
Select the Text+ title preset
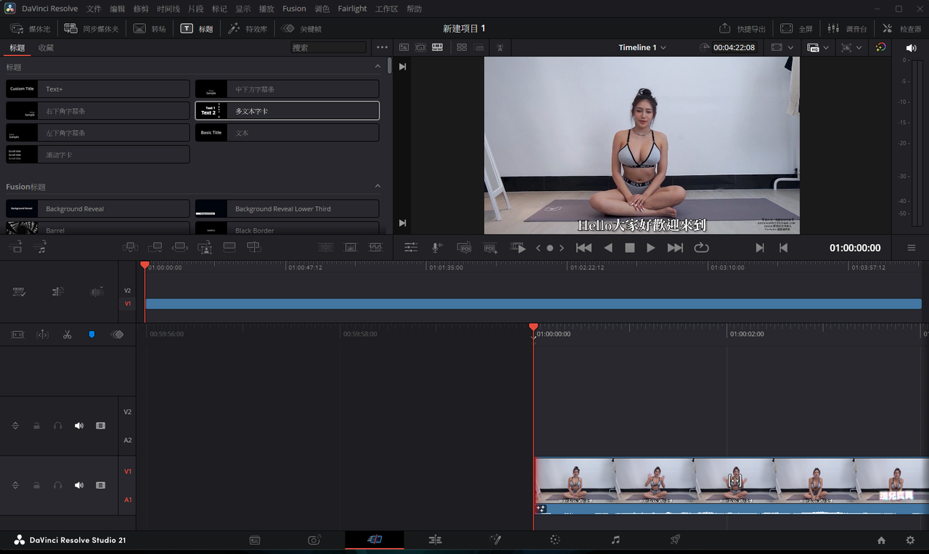click(98, 89)
